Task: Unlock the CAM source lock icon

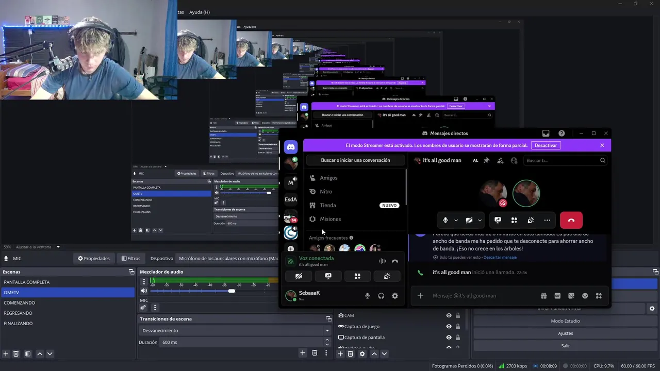Action: pyautogui.click(x=458, y=315)
